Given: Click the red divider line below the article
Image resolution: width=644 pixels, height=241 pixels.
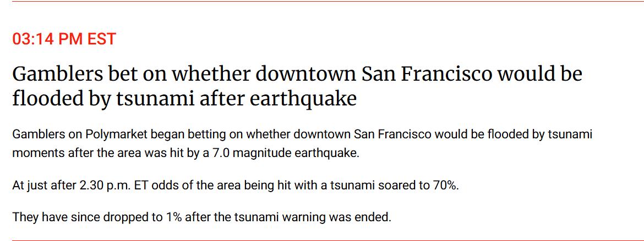Looking at the screenshot, I should [x=322, y=240].
